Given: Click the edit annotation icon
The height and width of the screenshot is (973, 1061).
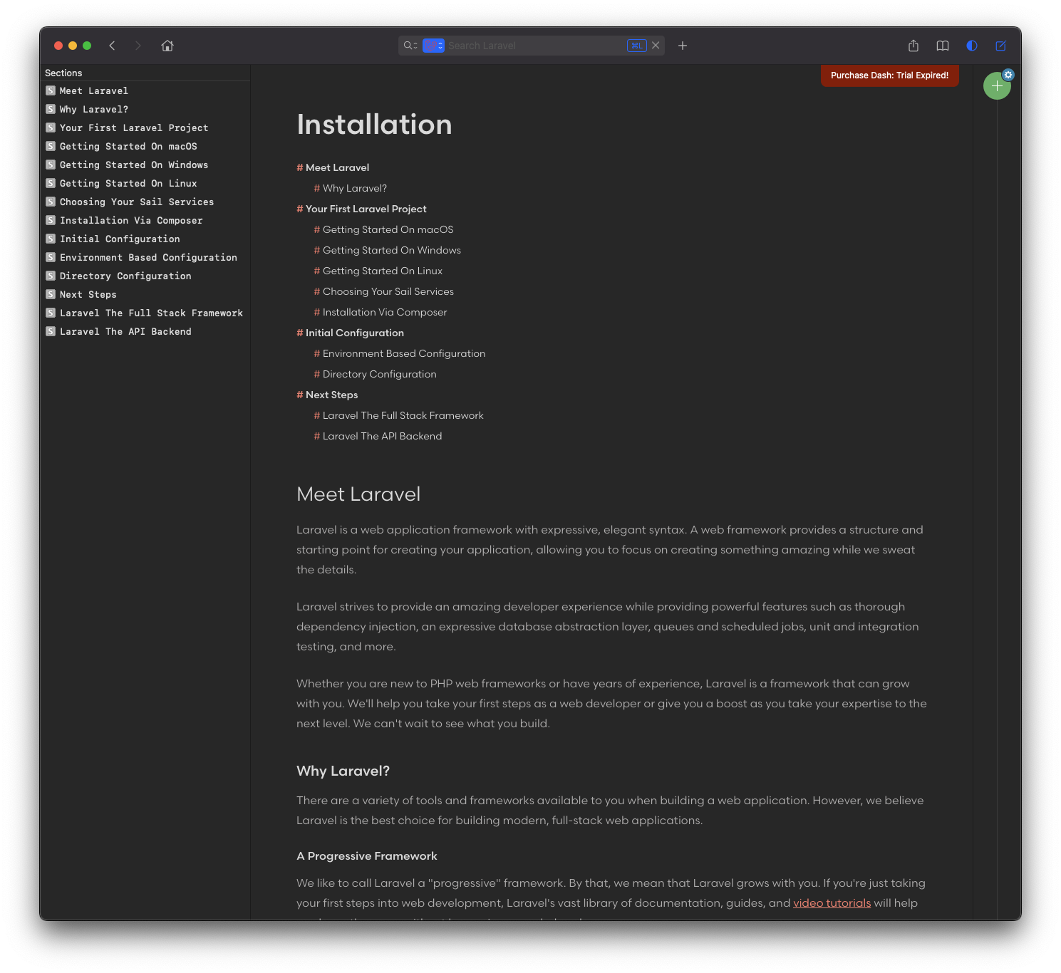Looking at the screenshot, I should (1001, 46).
